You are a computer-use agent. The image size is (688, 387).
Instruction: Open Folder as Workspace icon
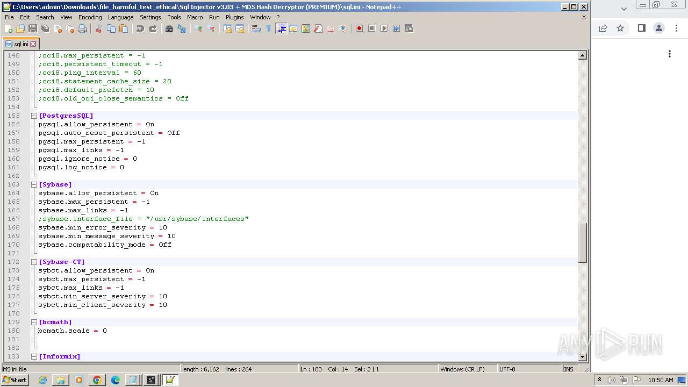[331, 28]
